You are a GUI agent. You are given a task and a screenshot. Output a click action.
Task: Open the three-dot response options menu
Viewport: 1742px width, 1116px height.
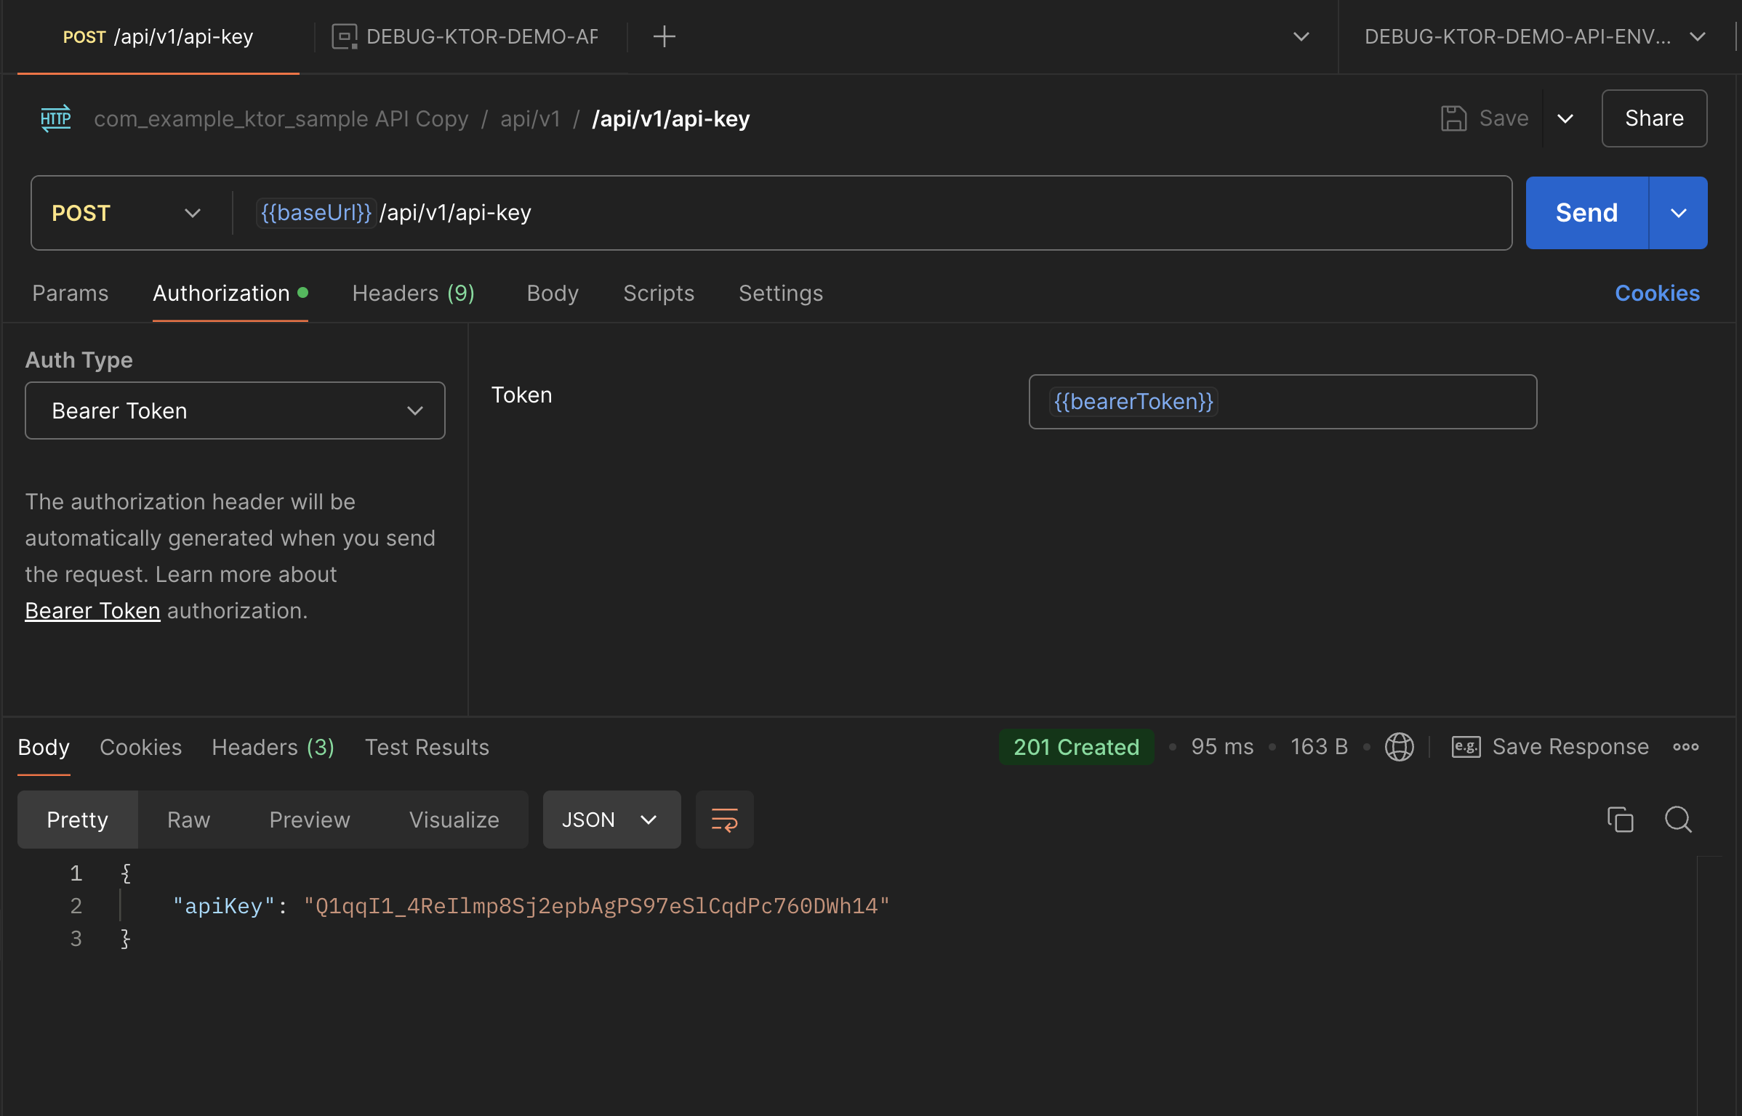(x=1685, y=747)
